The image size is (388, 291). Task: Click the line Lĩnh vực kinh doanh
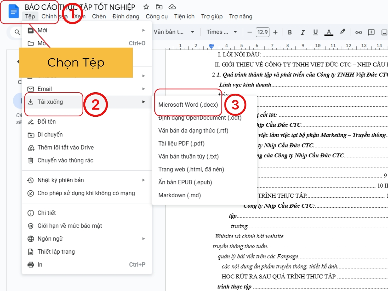(x=245, y=85)
